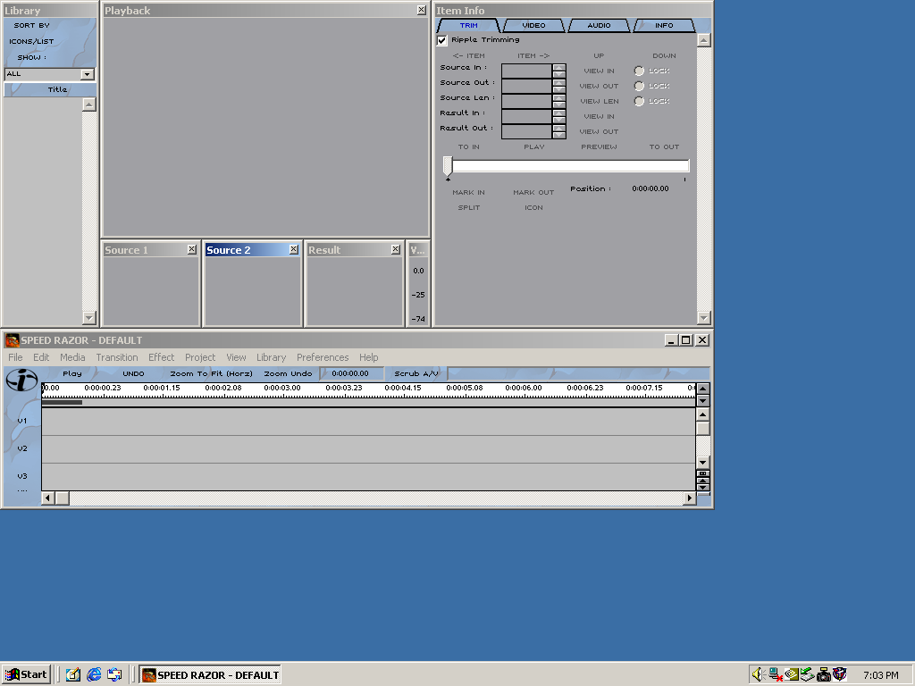
Task: Click ICONS/LIST in the Library panel
Action: (x=31, y=41)
